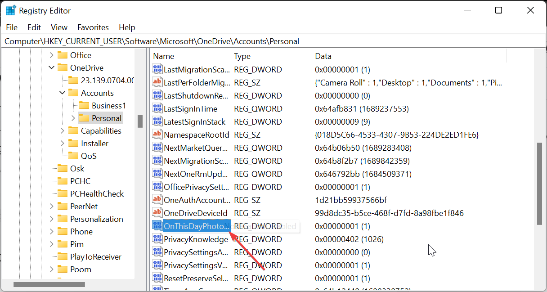Collapse the Accounts tree node

(62, 93)
